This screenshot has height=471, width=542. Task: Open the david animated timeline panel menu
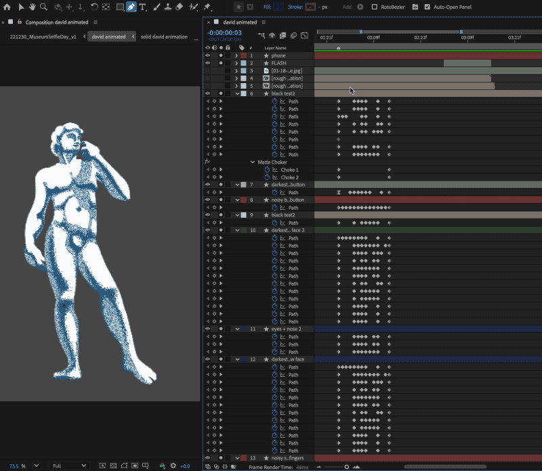264,22
